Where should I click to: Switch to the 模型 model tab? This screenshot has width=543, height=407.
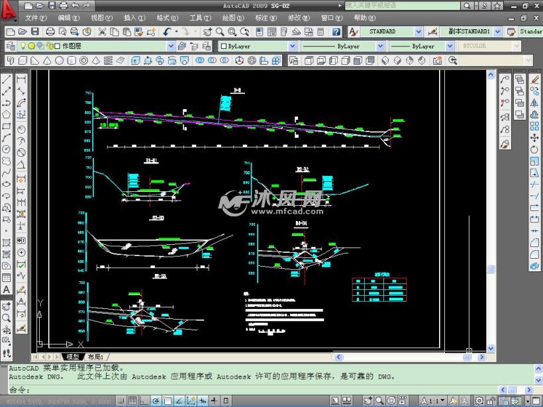point(72,357)
